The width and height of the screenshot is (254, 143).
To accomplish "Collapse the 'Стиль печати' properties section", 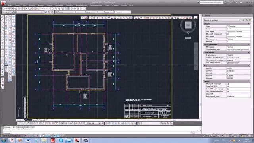I will [x=249, y=52].
